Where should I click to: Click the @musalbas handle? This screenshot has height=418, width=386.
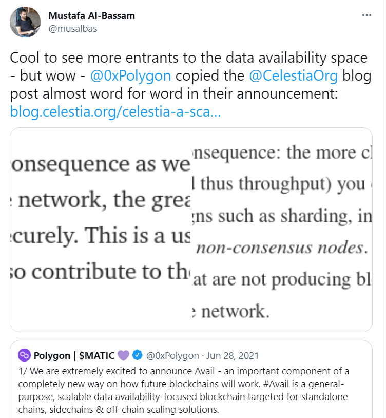click(72, 28)
